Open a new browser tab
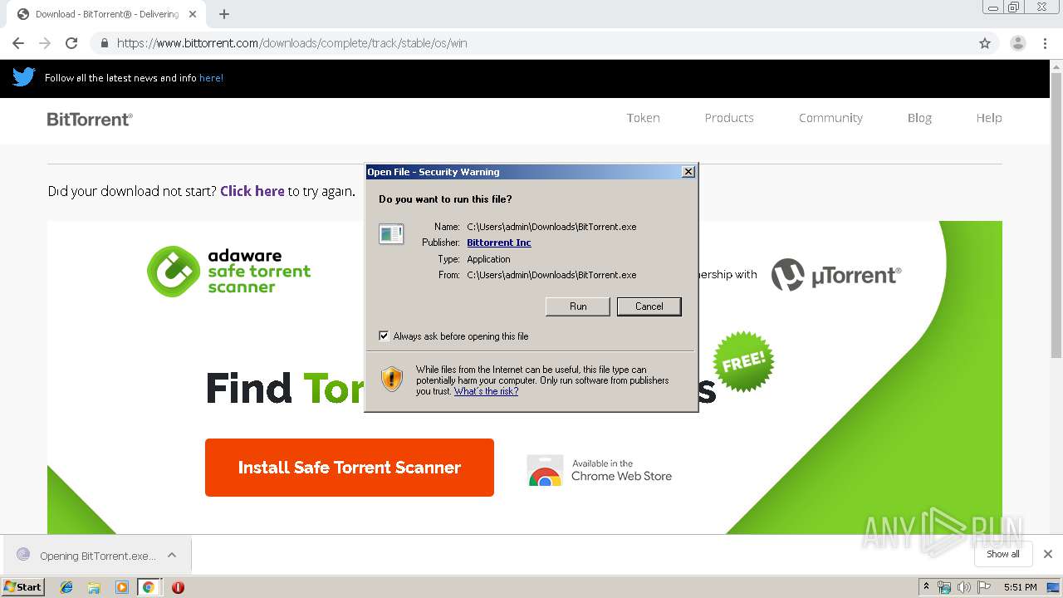The width and height of the screenshot is (1063, 598). pos(224,14)
